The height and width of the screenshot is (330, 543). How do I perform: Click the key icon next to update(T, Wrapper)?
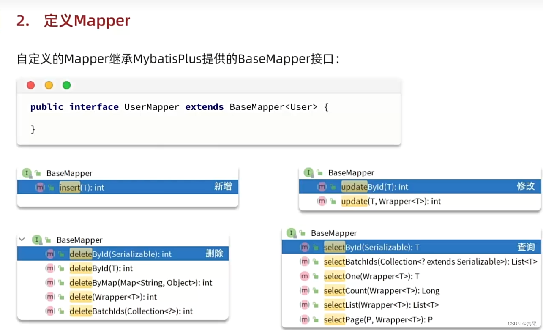[x=332, y=201]
